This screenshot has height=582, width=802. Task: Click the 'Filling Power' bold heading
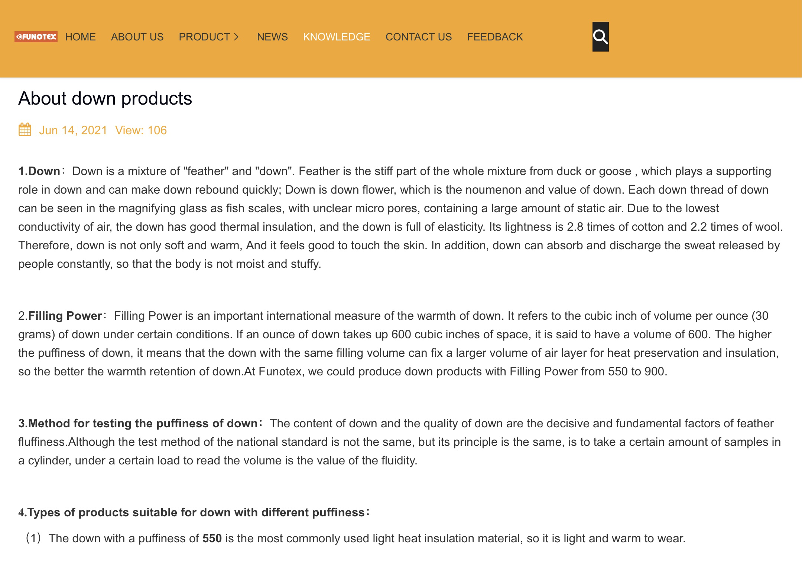pyautogui.click(x=65, y=316)
